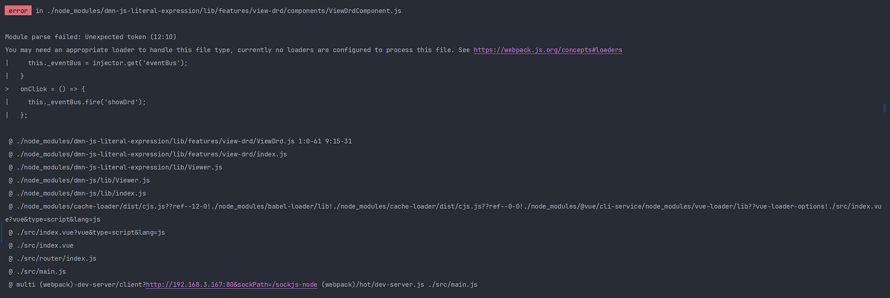The image size is (890, 298).
Task: Click the red error badge
Action: point(18,11)
